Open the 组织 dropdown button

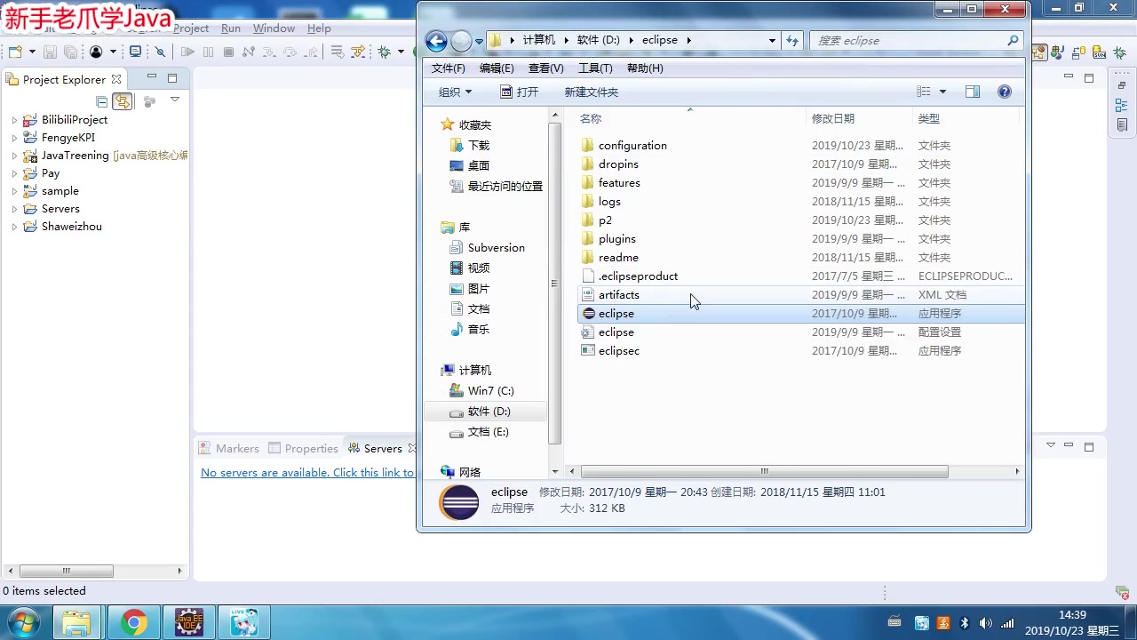[455, 92]
